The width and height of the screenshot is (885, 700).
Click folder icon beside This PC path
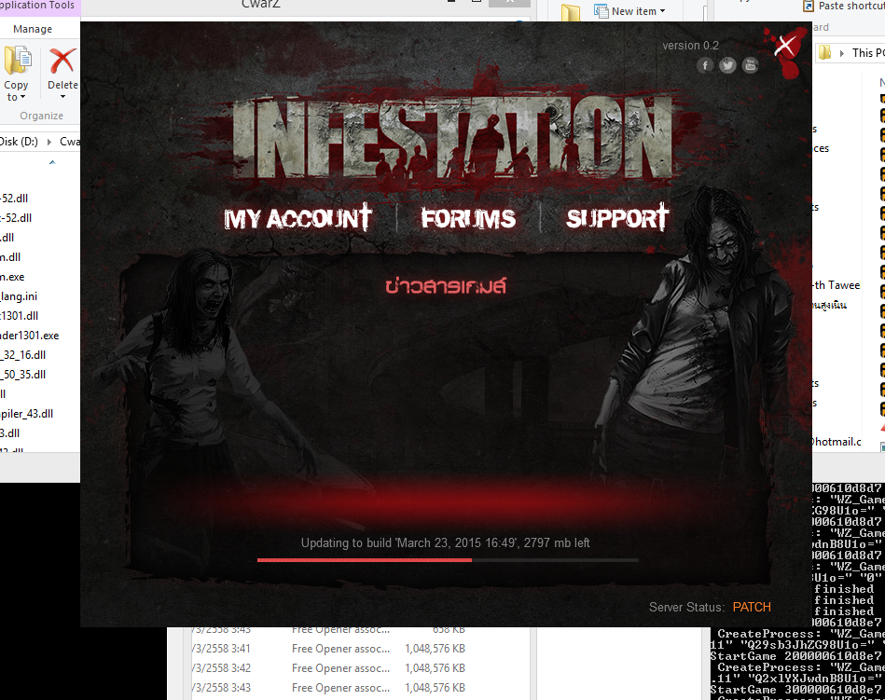tap(824, 53)
